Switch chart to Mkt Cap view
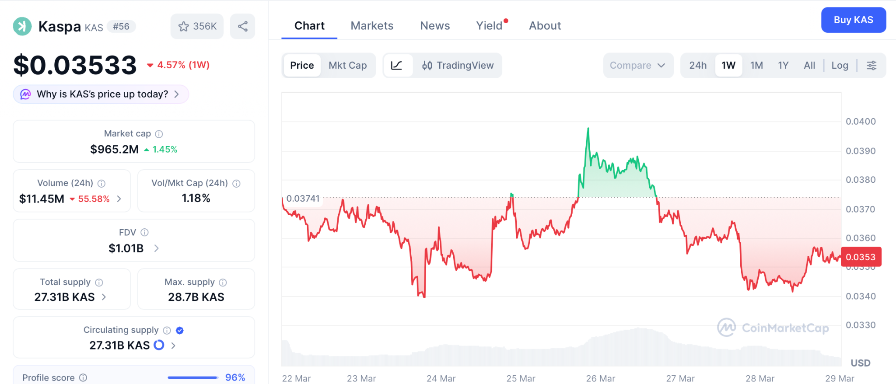This screenshot has width=896, height=384. click(x=347, y=66)
